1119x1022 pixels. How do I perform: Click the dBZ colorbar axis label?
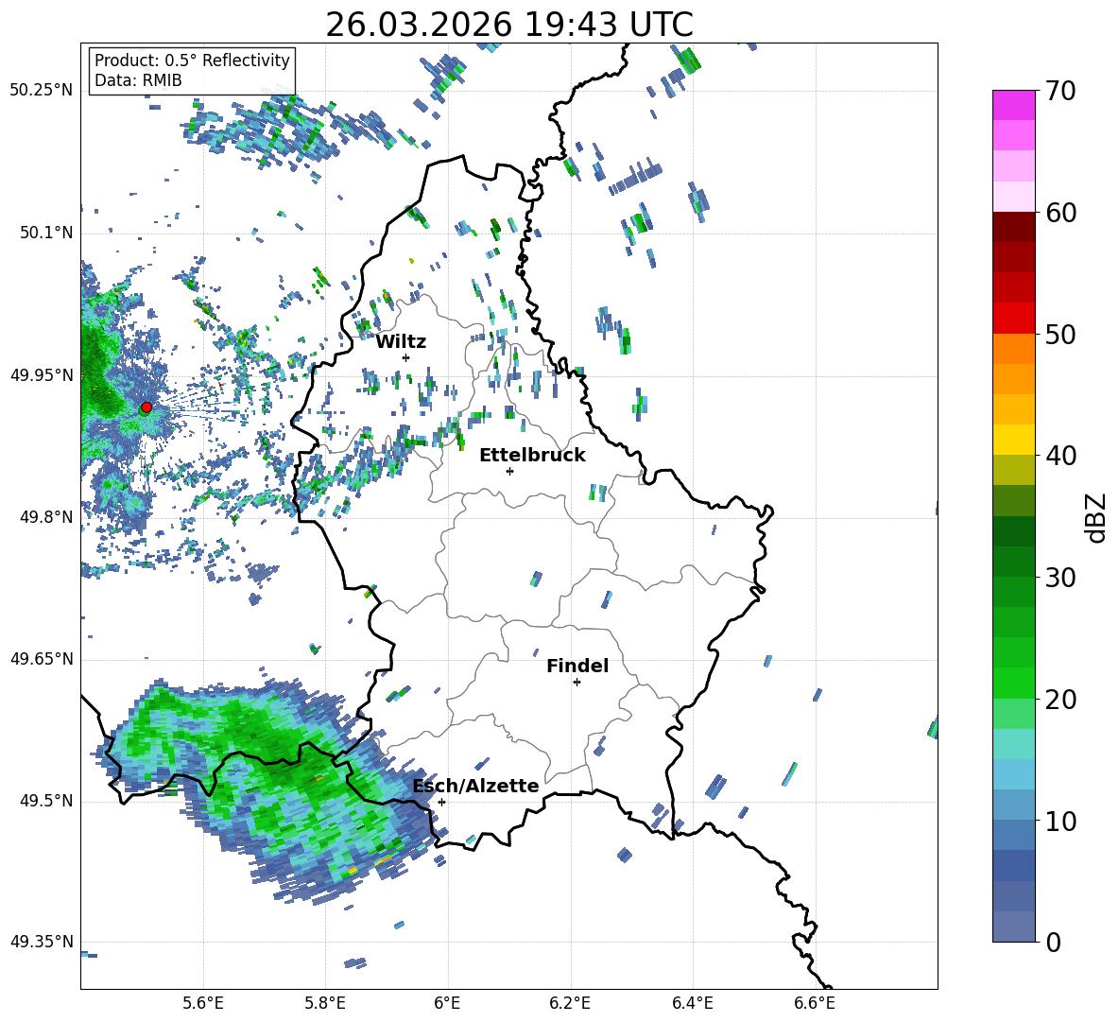(1097, 517)
